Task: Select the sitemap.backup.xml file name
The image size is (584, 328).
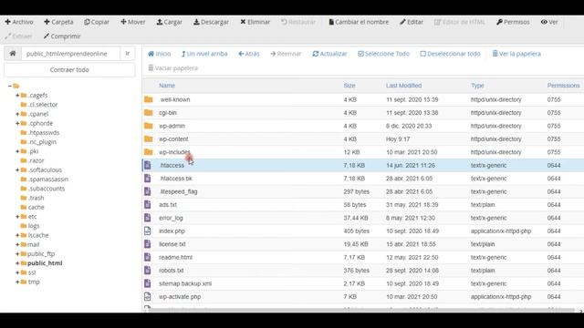Action: pos(185,283)
